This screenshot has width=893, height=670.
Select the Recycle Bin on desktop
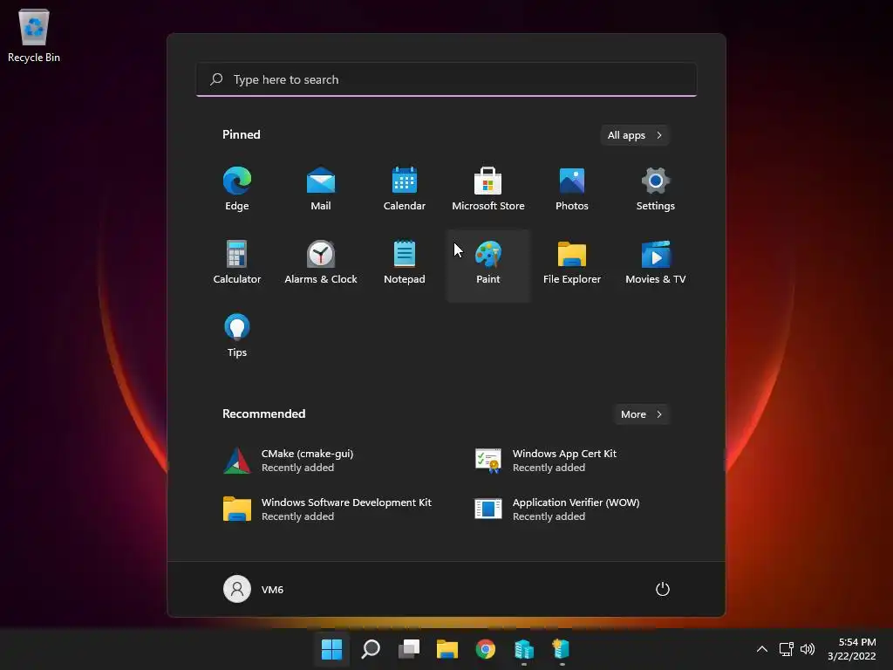(x=34, y=35)
